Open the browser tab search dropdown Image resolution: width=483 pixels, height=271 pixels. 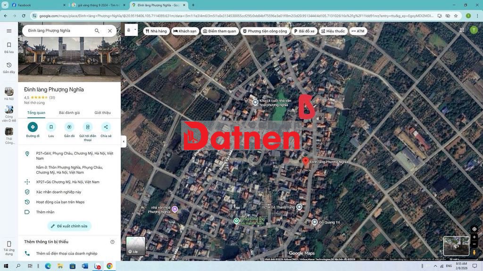point(5,5)
